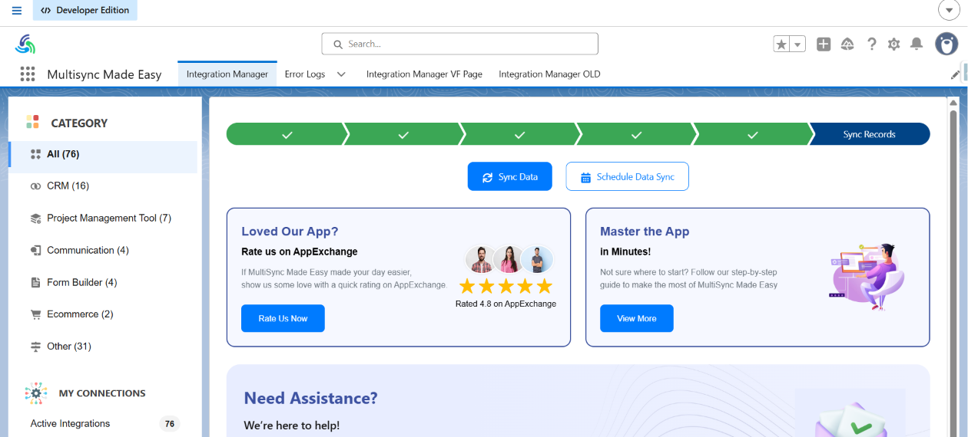The width and height of the screenshot is (968, 437).
Task: Go to the first completed progress step
Action: [x=287, y=134]
